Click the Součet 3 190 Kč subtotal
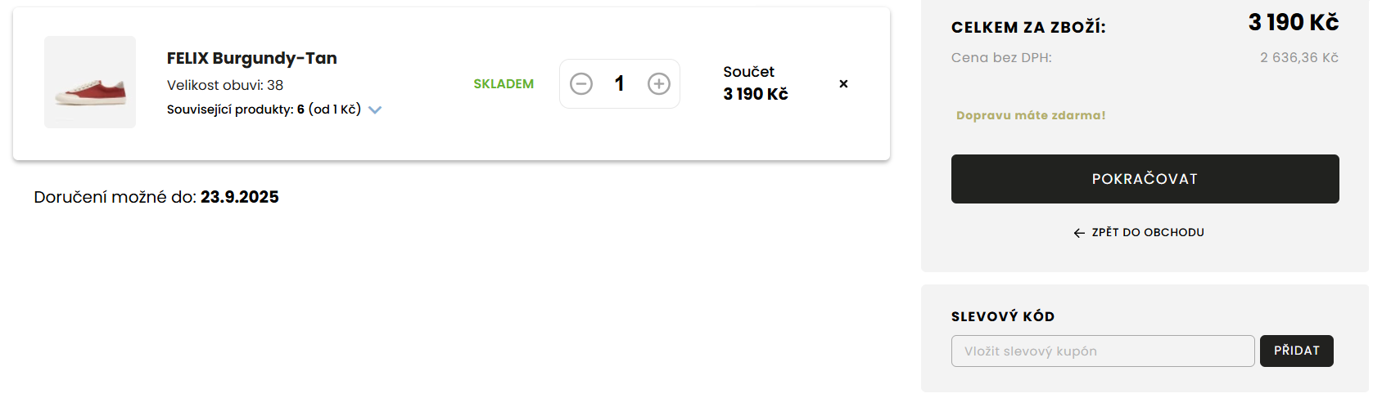 (x=755, y=84)
